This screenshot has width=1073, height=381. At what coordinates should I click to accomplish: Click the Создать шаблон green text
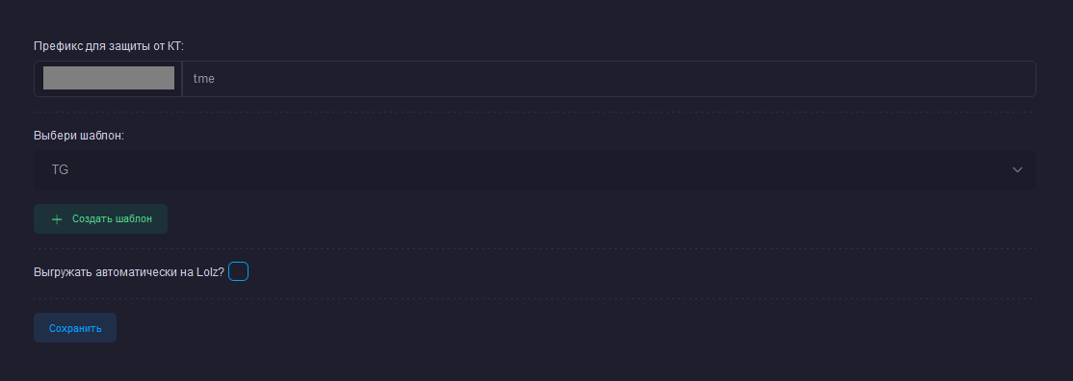tap(113, 219)
